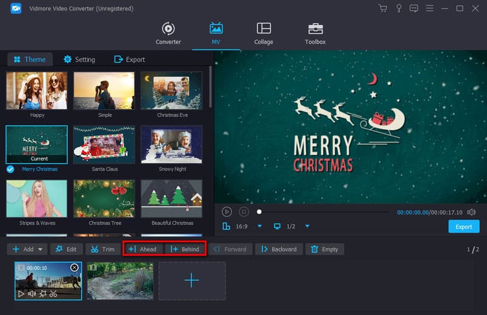This screenshot has height=315, width=487.
Task: Click the empty plus slot to add clip
Action: click(x=192, y=280)
